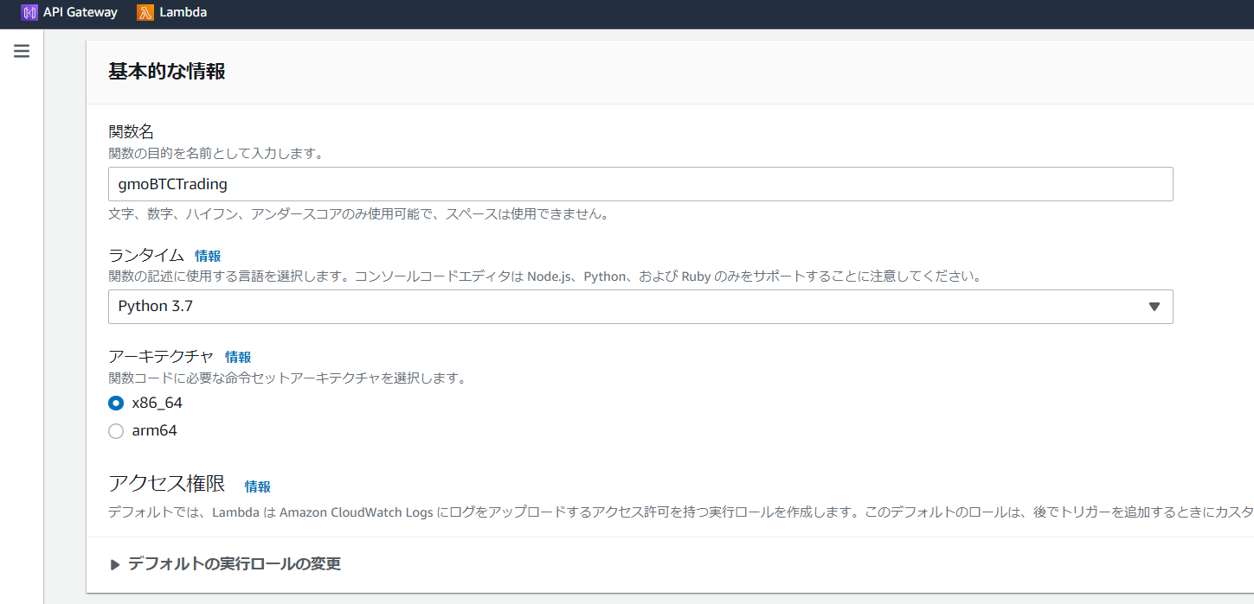Screen dimensions: 1254x604
Task: Expand デフォルトの実行ロールの変更 section
Action: pos(226,564)
